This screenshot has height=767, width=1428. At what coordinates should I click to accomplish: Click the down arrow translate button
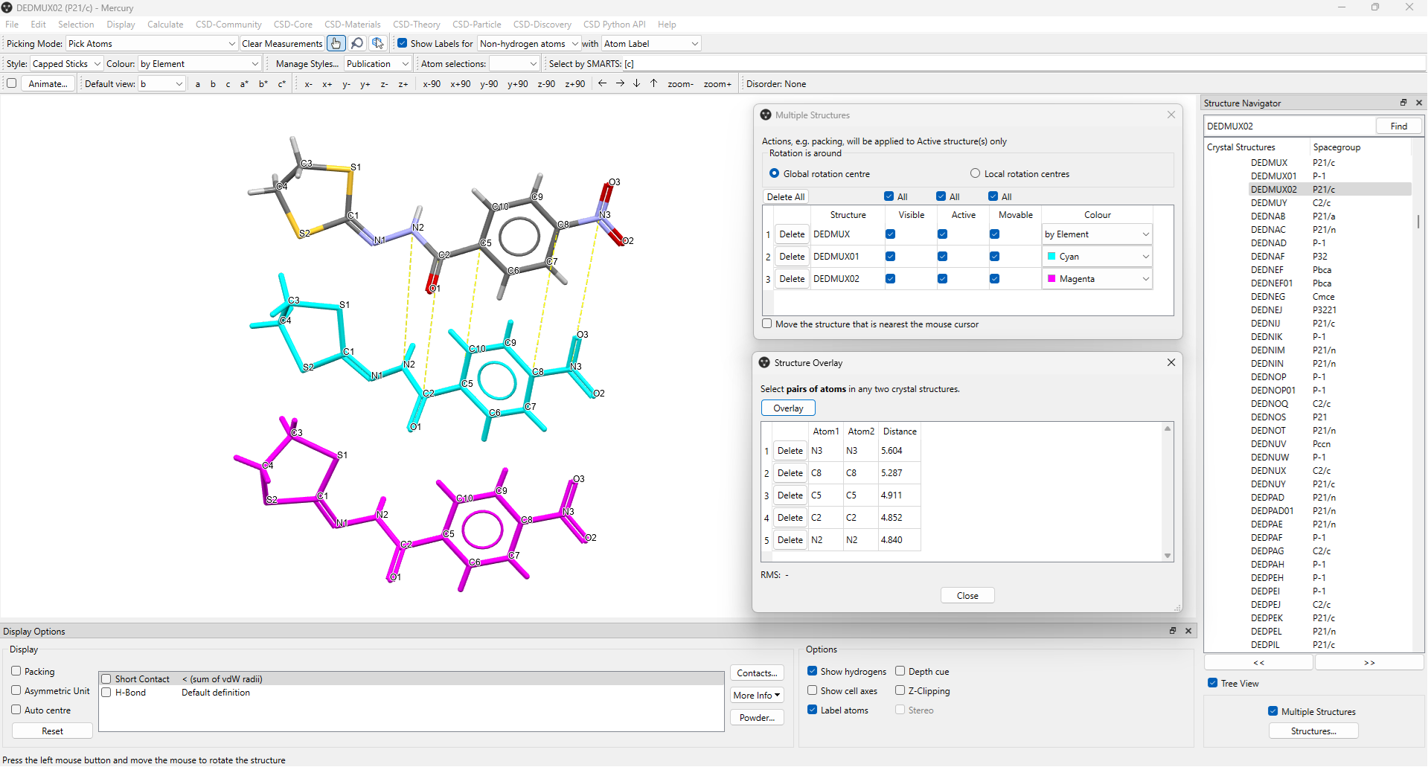(x=636, y=83)
